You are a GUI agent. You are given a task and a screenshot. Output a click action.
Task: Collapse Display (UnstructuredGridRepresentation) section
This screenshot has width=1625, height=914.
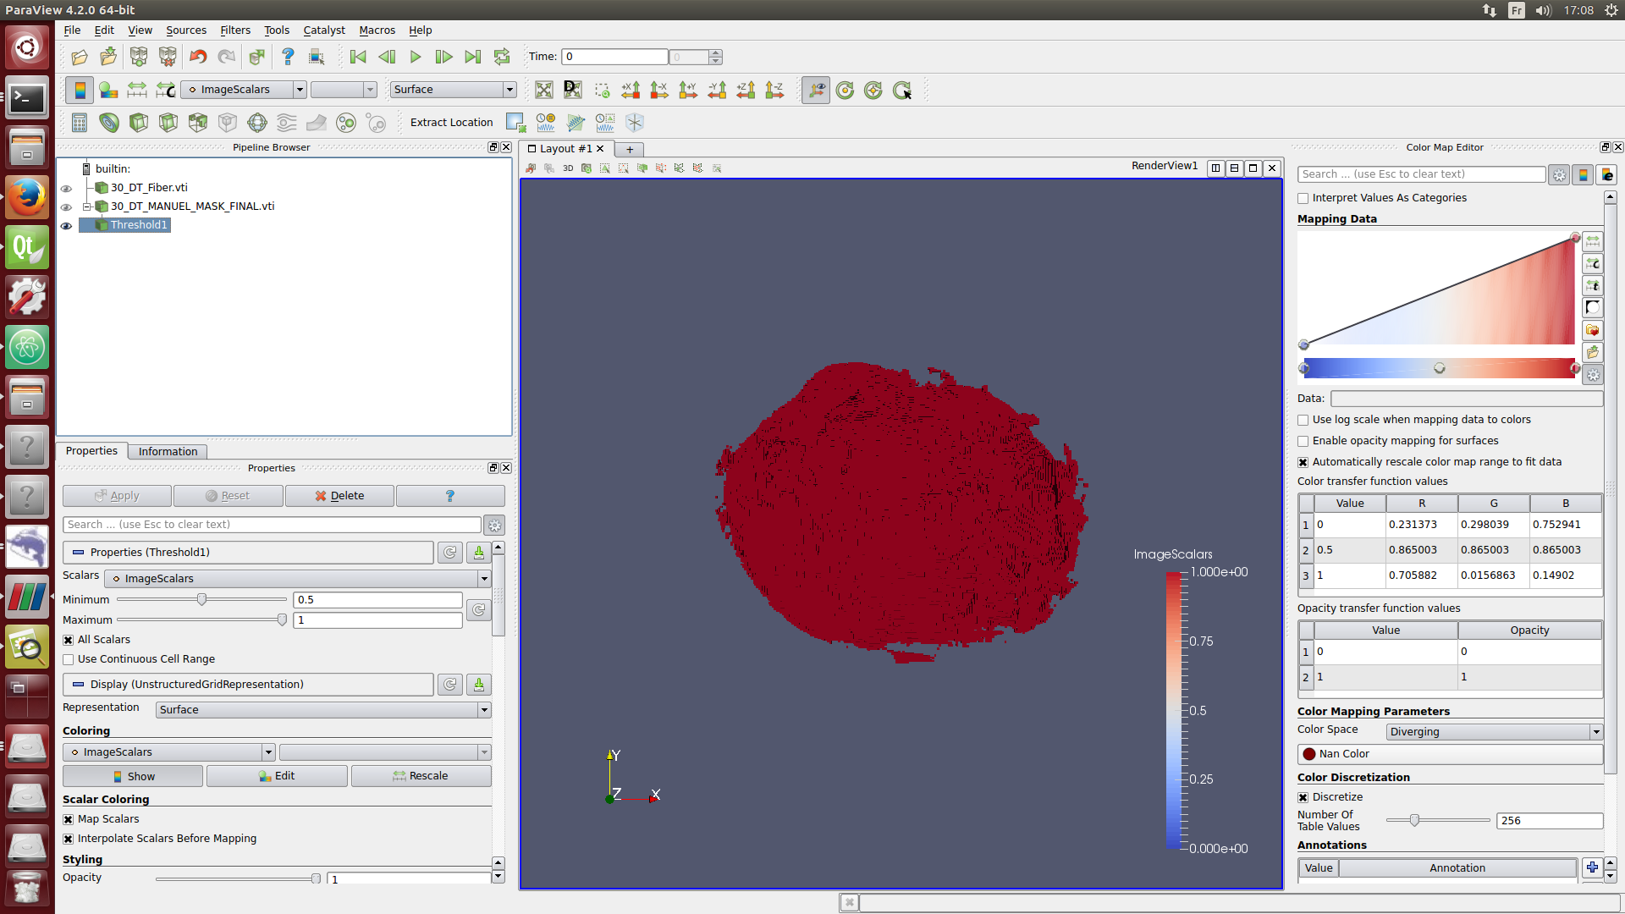point(248,685)
